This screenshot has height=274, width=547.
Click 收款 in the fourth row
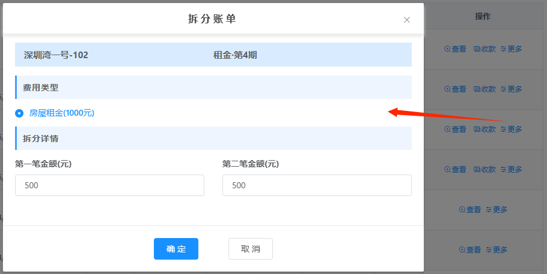click(x=484, y=170)
